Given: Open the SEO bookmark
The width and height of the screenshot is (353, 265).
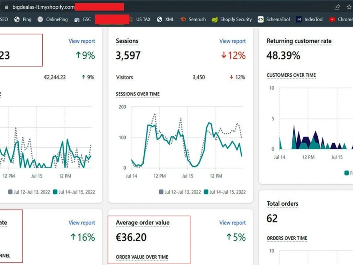Looking at the screenshot, I should [4, 19].
